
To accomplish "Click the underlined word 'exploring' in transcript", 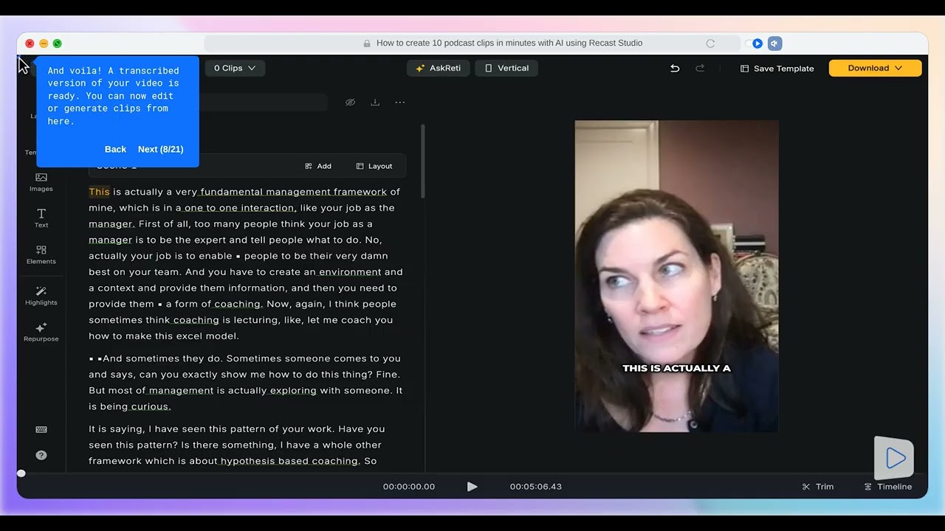I will click(x=293, y=391).
